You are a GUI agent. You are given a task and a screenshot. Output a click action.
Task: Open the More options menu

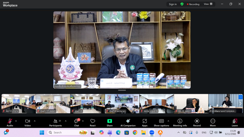(x=213, y=122)
